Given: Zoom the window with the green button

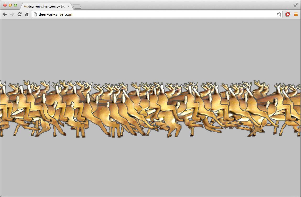Looking at the screenshot, I should click(15, 6).
